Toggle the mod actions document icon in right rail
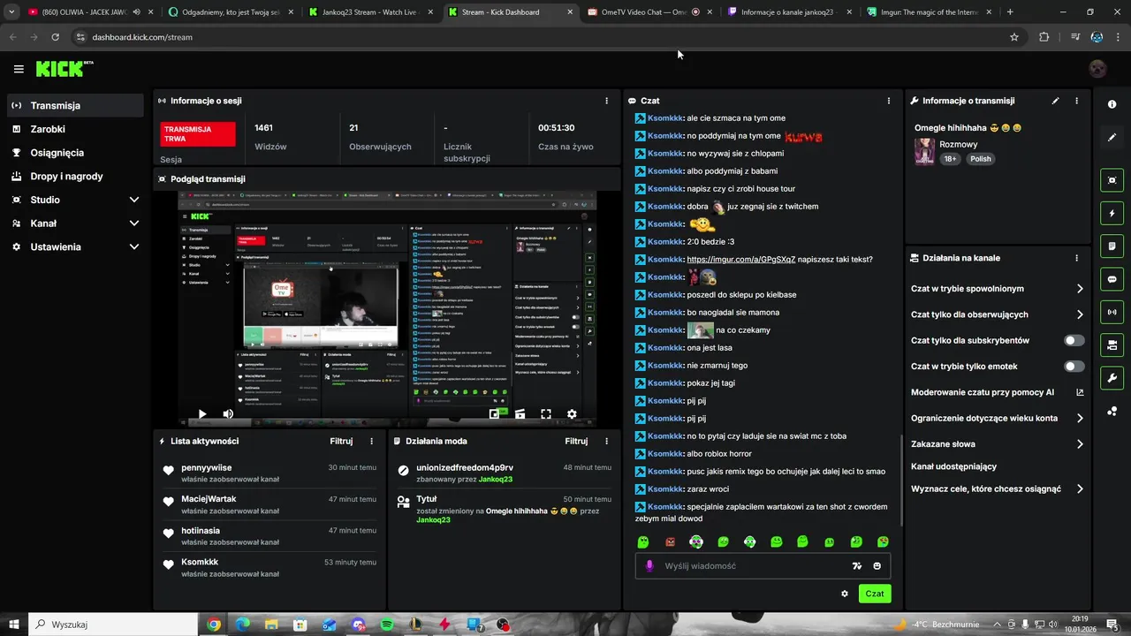Viewport: 1131px width, 636px height. click(1112, 246)
